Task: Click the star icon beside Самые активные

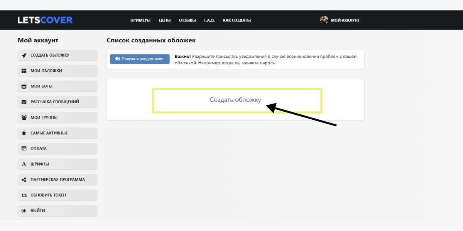Action: (24, 133)
